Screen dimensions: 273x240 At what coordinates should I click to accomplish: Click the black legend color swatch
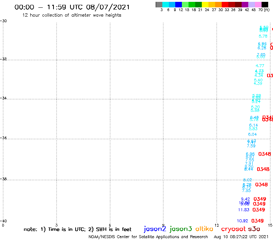(265, 4)
